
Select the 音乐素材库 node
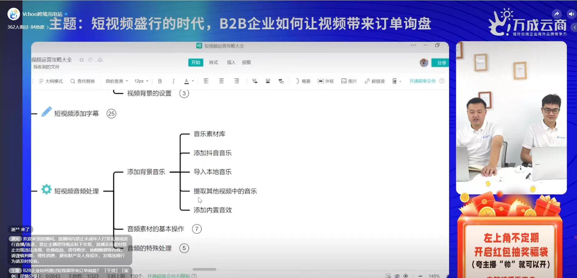209,134
